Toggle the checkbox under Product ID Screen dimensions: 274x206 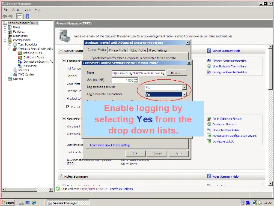tap(68, 107)
